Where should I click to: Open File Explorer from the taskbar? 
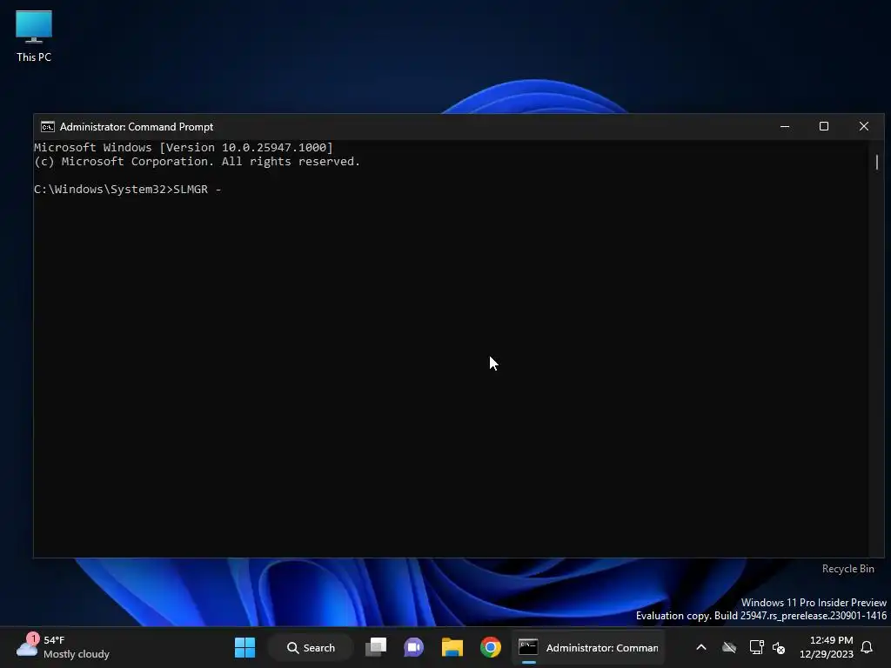(x=452, y=647)
